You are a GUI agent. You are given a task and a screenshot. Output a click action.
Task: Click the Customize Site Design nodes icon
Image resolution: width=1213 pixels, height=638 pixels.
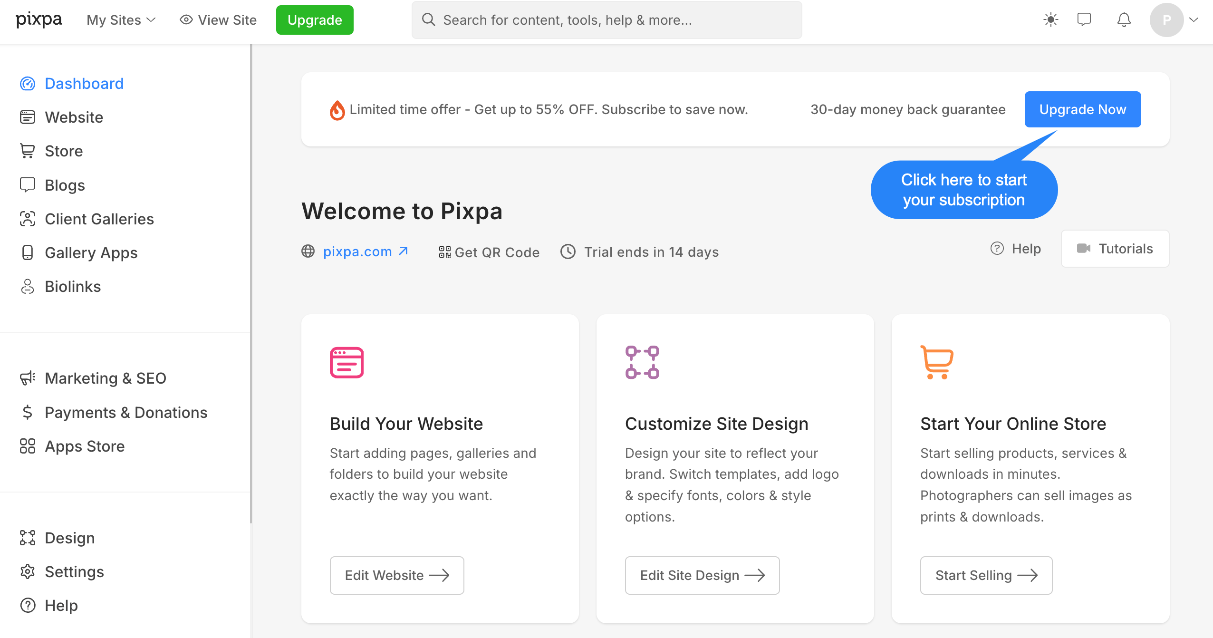tap(642, 362)
